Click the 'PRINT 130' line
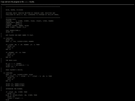 [11, 54]
